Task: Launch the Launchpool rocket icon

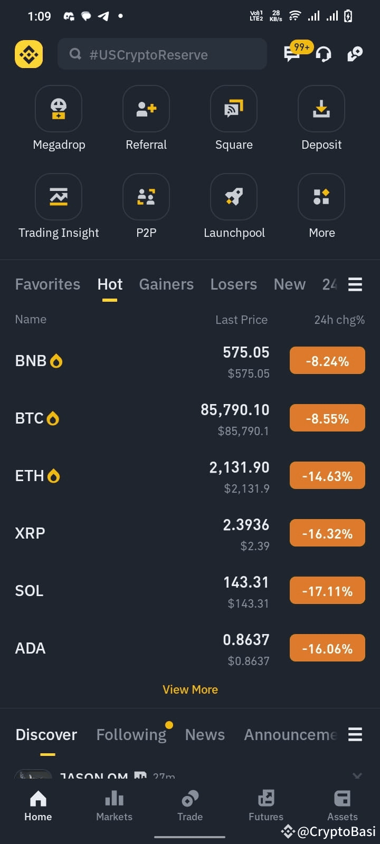Action: point(234,197)
